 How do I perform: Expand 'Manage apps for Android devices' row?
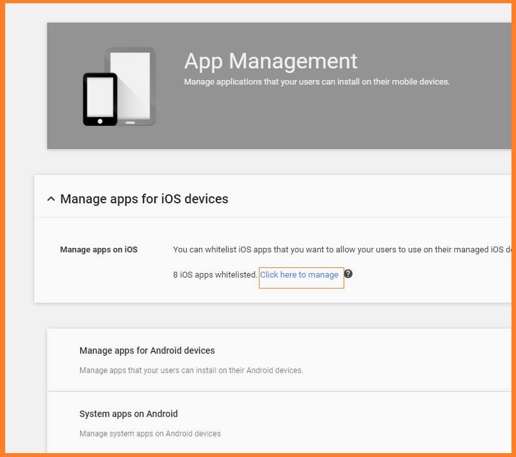[147, 350]
